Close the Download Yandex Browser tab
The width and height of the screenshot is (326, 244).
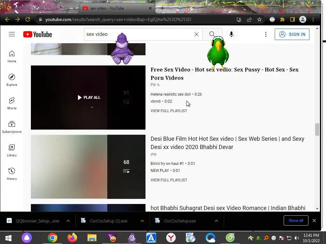click(74, 8)
